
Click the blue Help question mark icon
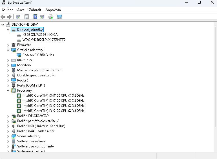click(36, 17)
